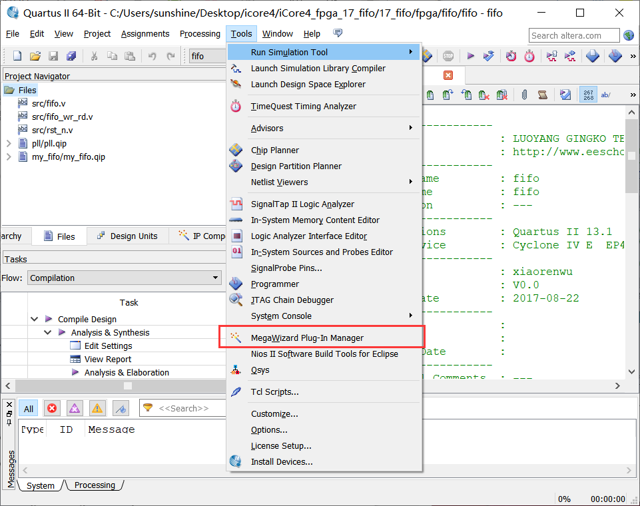Screen dimensions: 640x506
Task: Open MegaWizard Plug-In Manager
Action: pyautogui.click(x=307, y=338)
